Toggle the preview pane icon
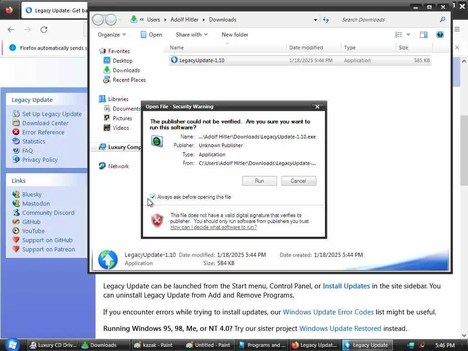This screenshot has width=468, height=351. click(x=423, y=35)
